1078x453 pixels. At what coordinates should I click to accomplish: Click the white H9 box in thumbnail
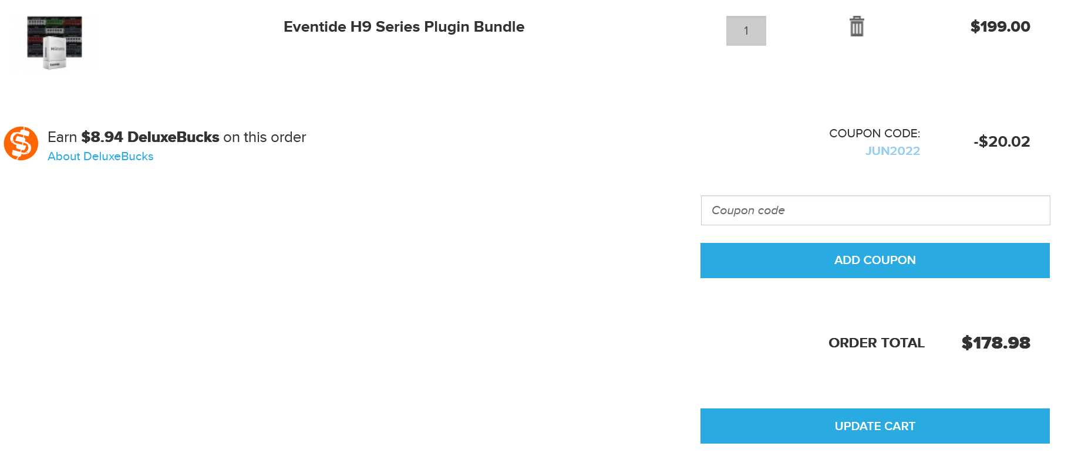coord(55,53)
